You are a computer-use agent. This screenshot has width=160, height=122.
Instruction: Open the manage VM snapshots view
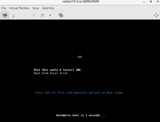(x=61, y=15)
